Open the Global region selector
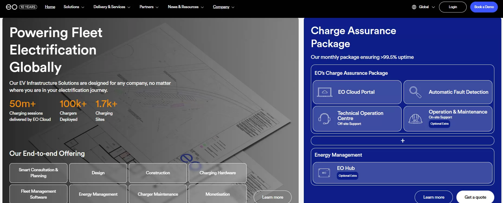 pos(423,7)
